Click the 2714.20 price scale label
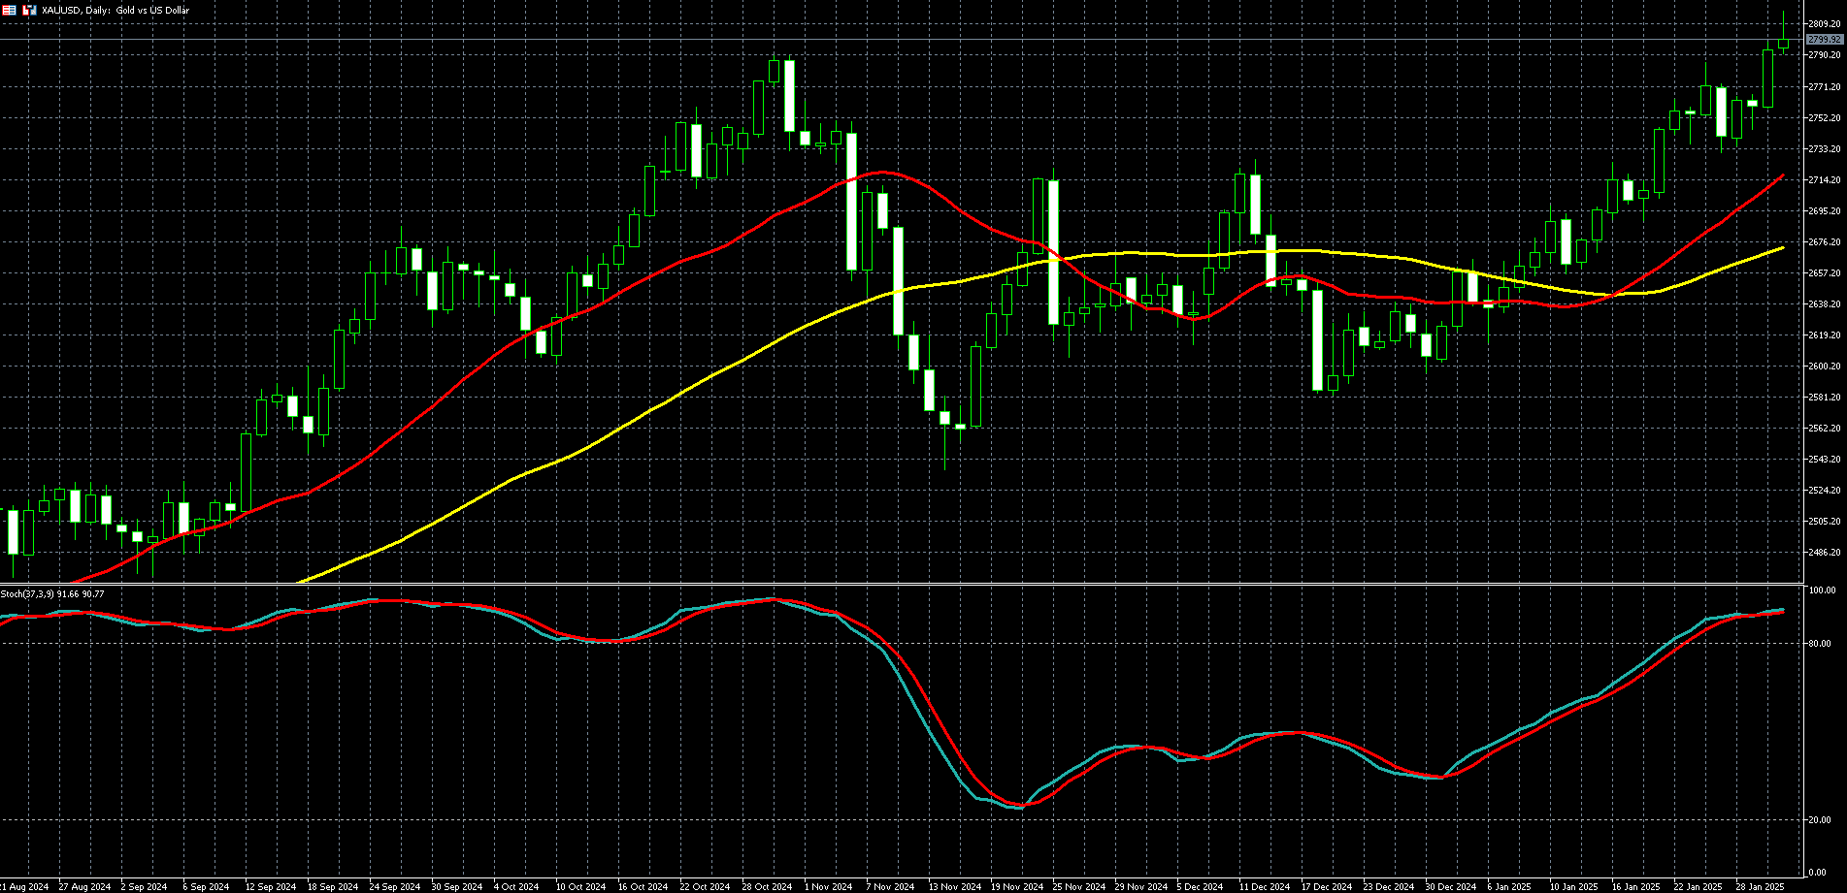Screen dimensions: 1847x893 click(x=1824, y=180)
